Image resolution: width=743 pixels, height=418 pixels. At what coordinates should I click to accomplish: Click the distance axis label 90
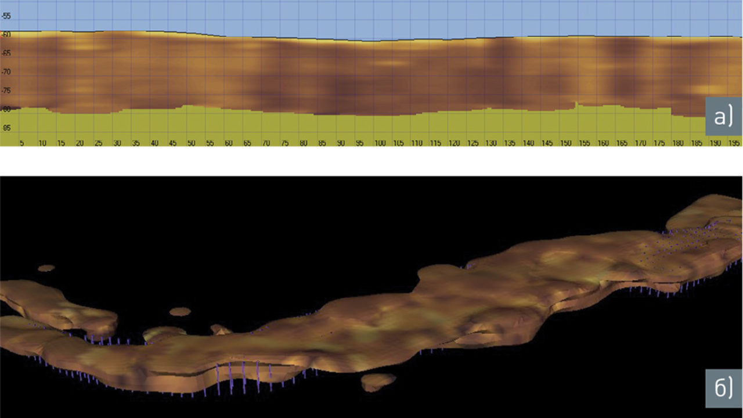(340, 143)
